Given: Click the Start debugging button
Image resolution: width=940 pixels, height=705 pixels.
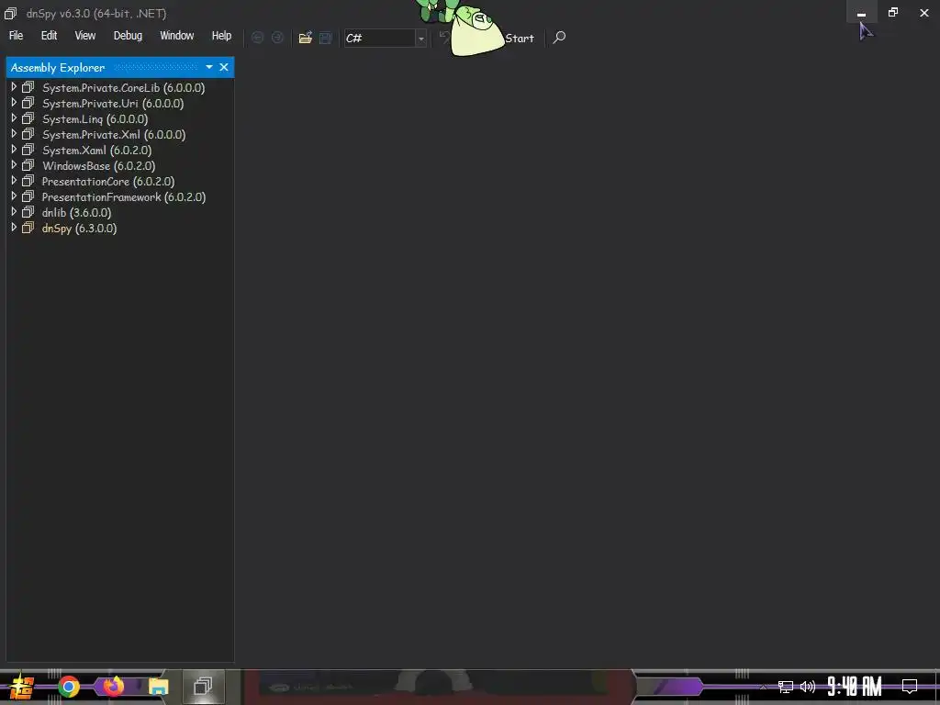Looking at the screenshot, I should click(520, 39).
